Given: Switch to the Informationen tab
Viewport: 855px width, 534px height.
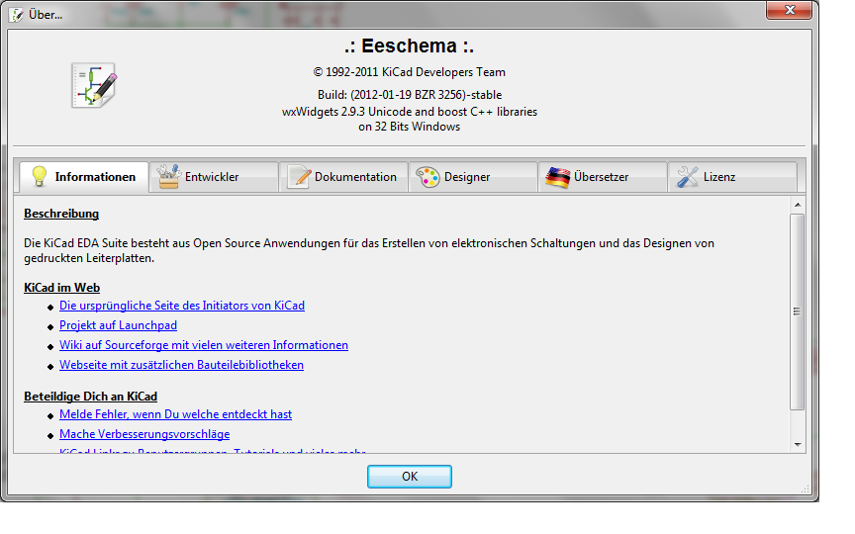Looking at the screenshot, I should click(x=84, y=177).
